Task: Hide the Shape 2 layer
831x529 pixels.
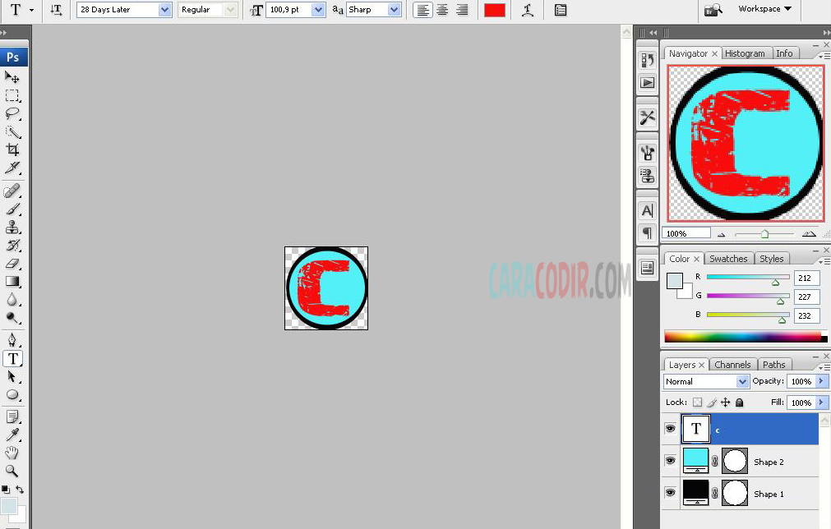Action: pyautogui.click(x=670, y=461)
